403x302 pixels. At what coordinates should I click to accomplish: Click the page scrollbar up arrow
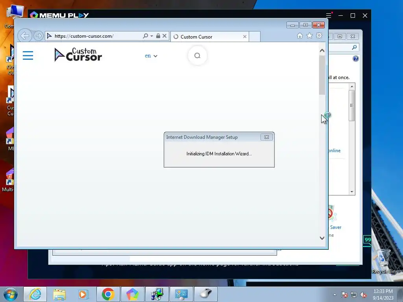click(x=322, y=51)
